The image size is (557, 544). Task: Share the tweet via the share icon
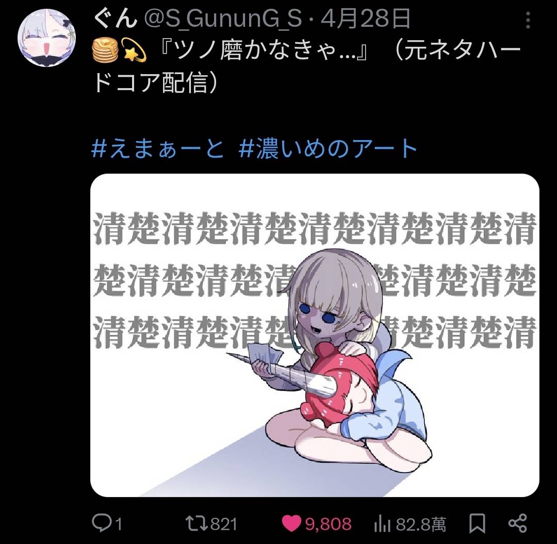pos(518,524)
